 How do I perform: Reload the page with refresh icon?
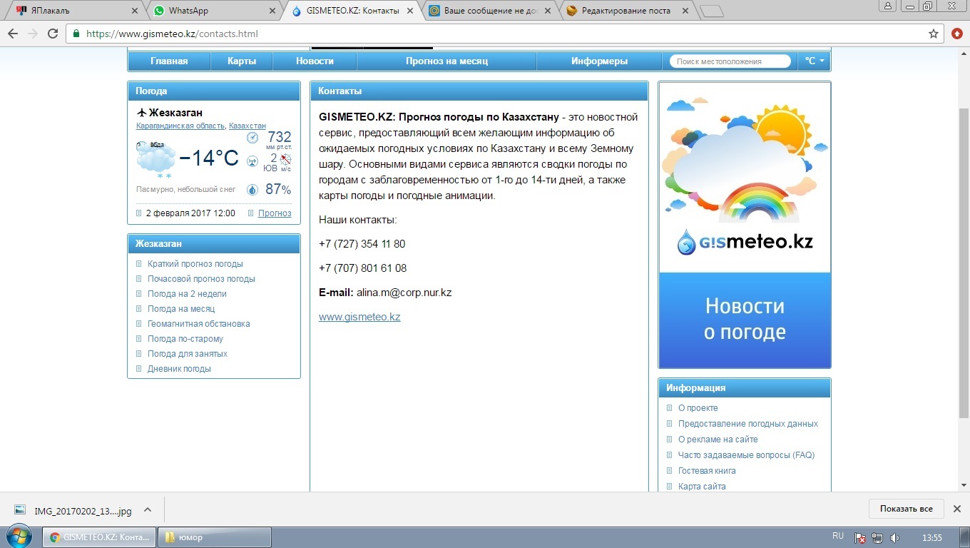pyautogui.click(x=53, y=34)
